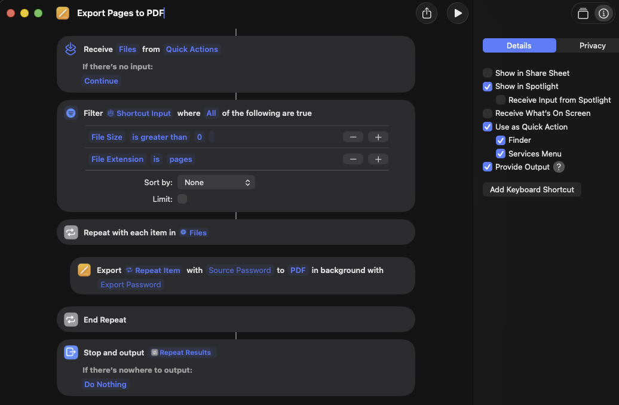The width and height of the screenshot is (619, 405).
Task: Enable Receive What's On Screen
Action: [488, 113]
